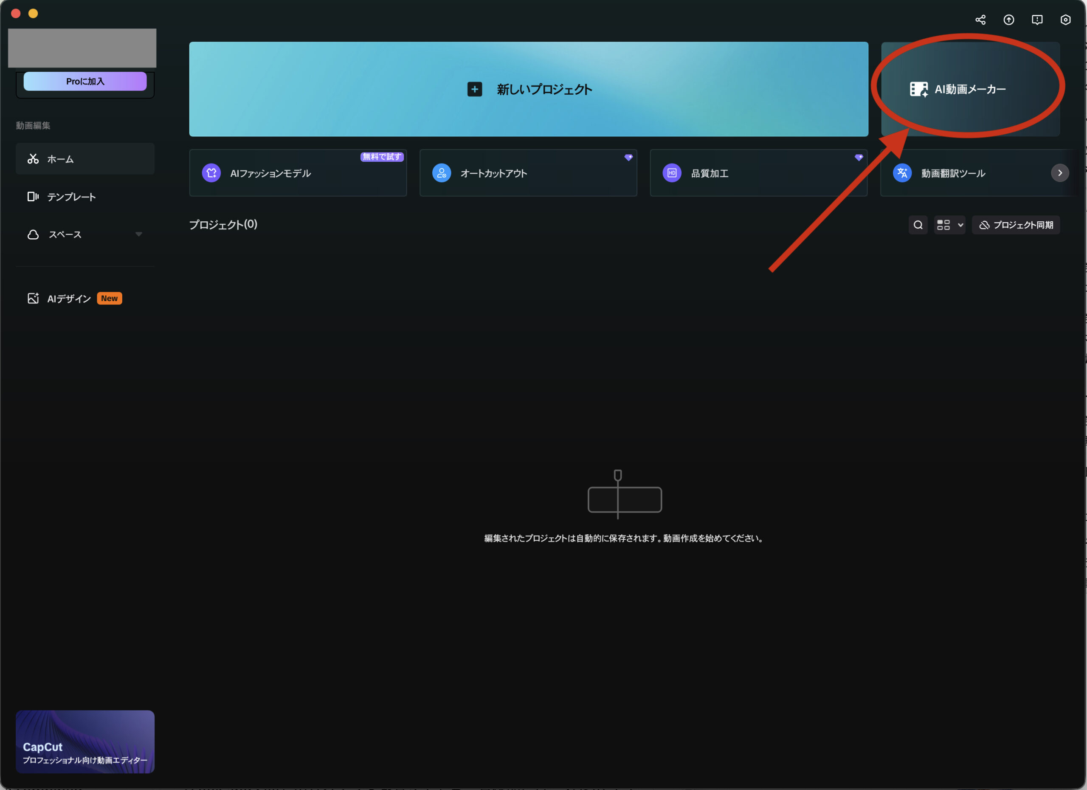
Task: Open settings hexagon icon
Action: coord(1065,20)
